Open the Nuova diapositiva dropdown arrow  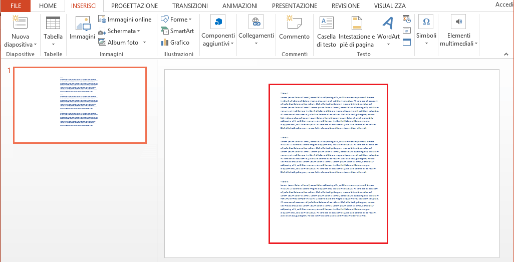[x=35, y=45]
